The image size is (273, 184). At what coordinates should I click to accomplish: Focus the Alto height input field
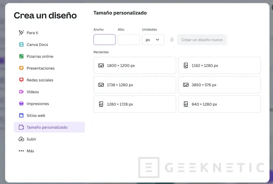129,40
